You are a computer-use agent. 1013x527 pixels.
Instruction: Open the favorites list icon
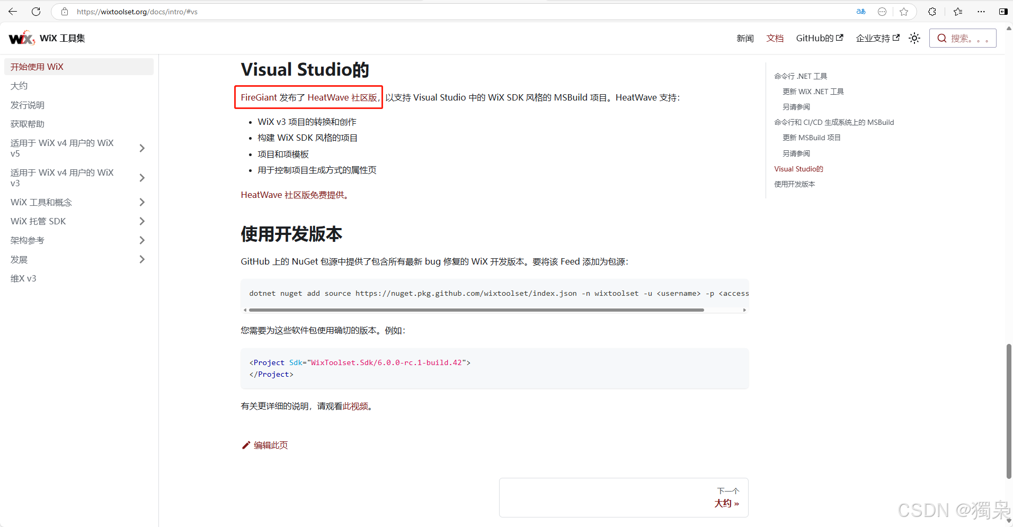tap(958, 11)
